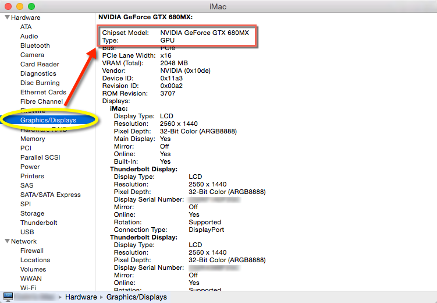Click Hardware in the bottom path bar

(81, 297)
